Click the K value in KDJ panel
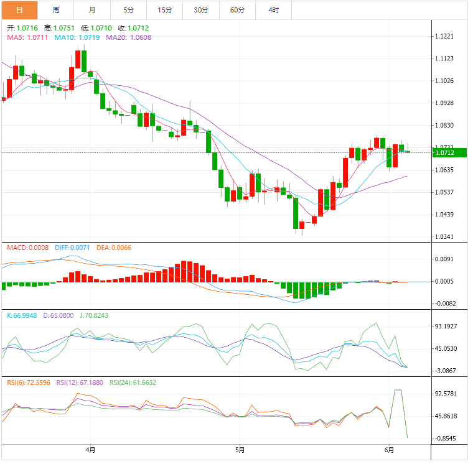 click(22, 315)
